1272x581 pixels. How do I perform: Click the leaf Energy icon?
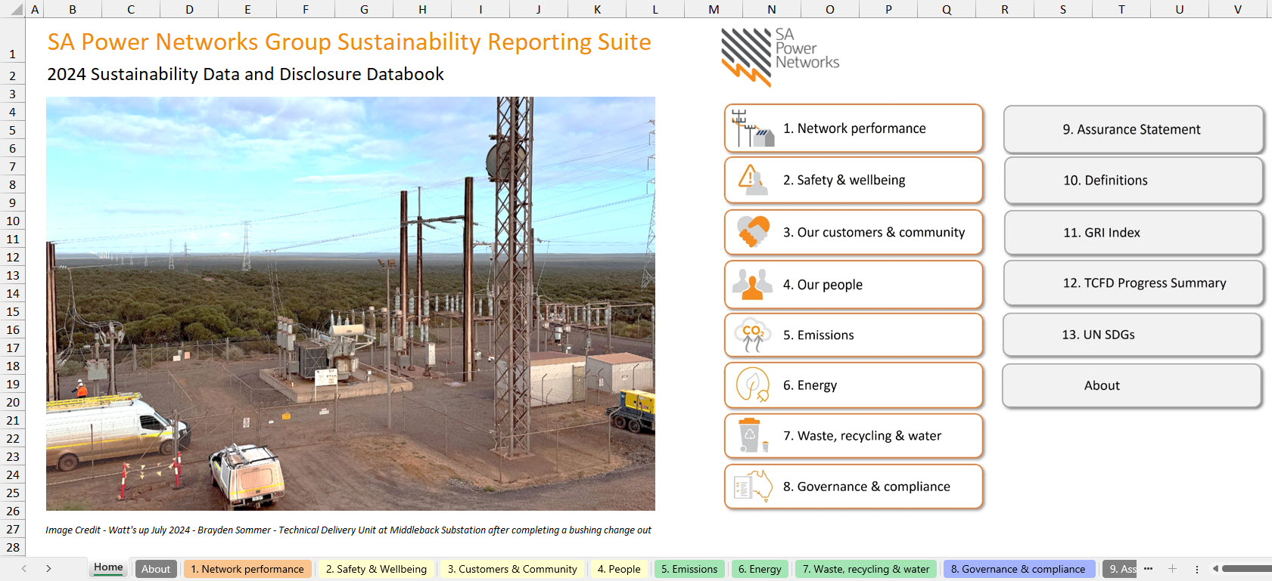[752, 385]
